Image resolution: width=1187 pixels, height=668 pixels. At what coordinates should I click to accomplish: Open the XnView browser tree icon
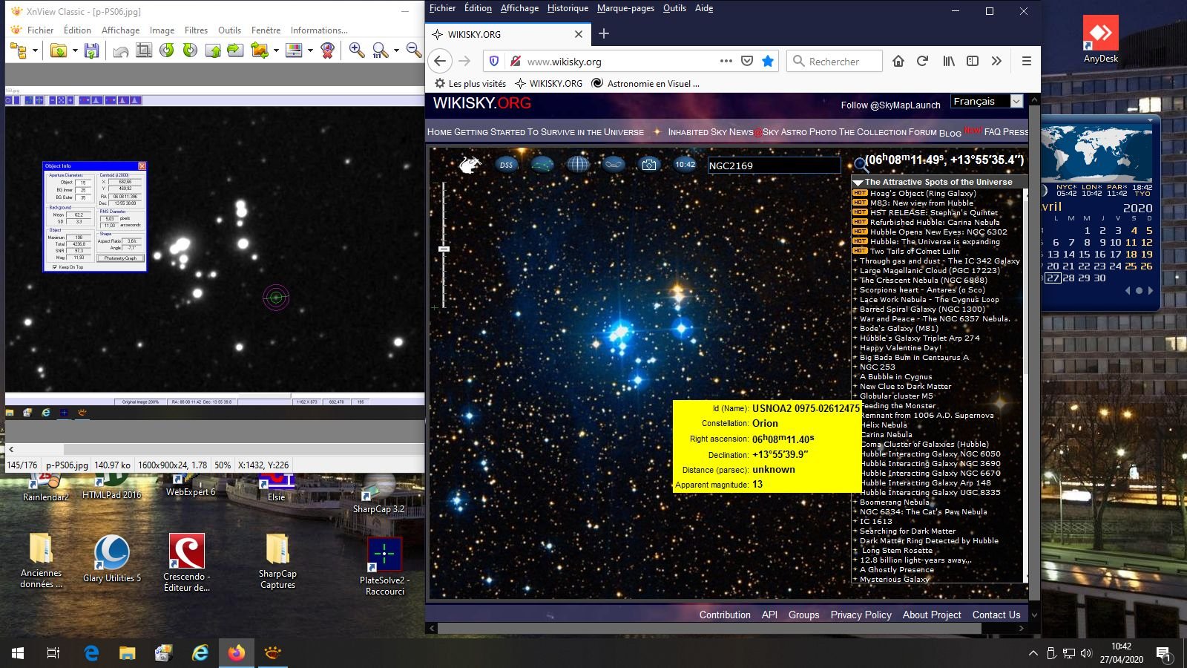point(19,50)
